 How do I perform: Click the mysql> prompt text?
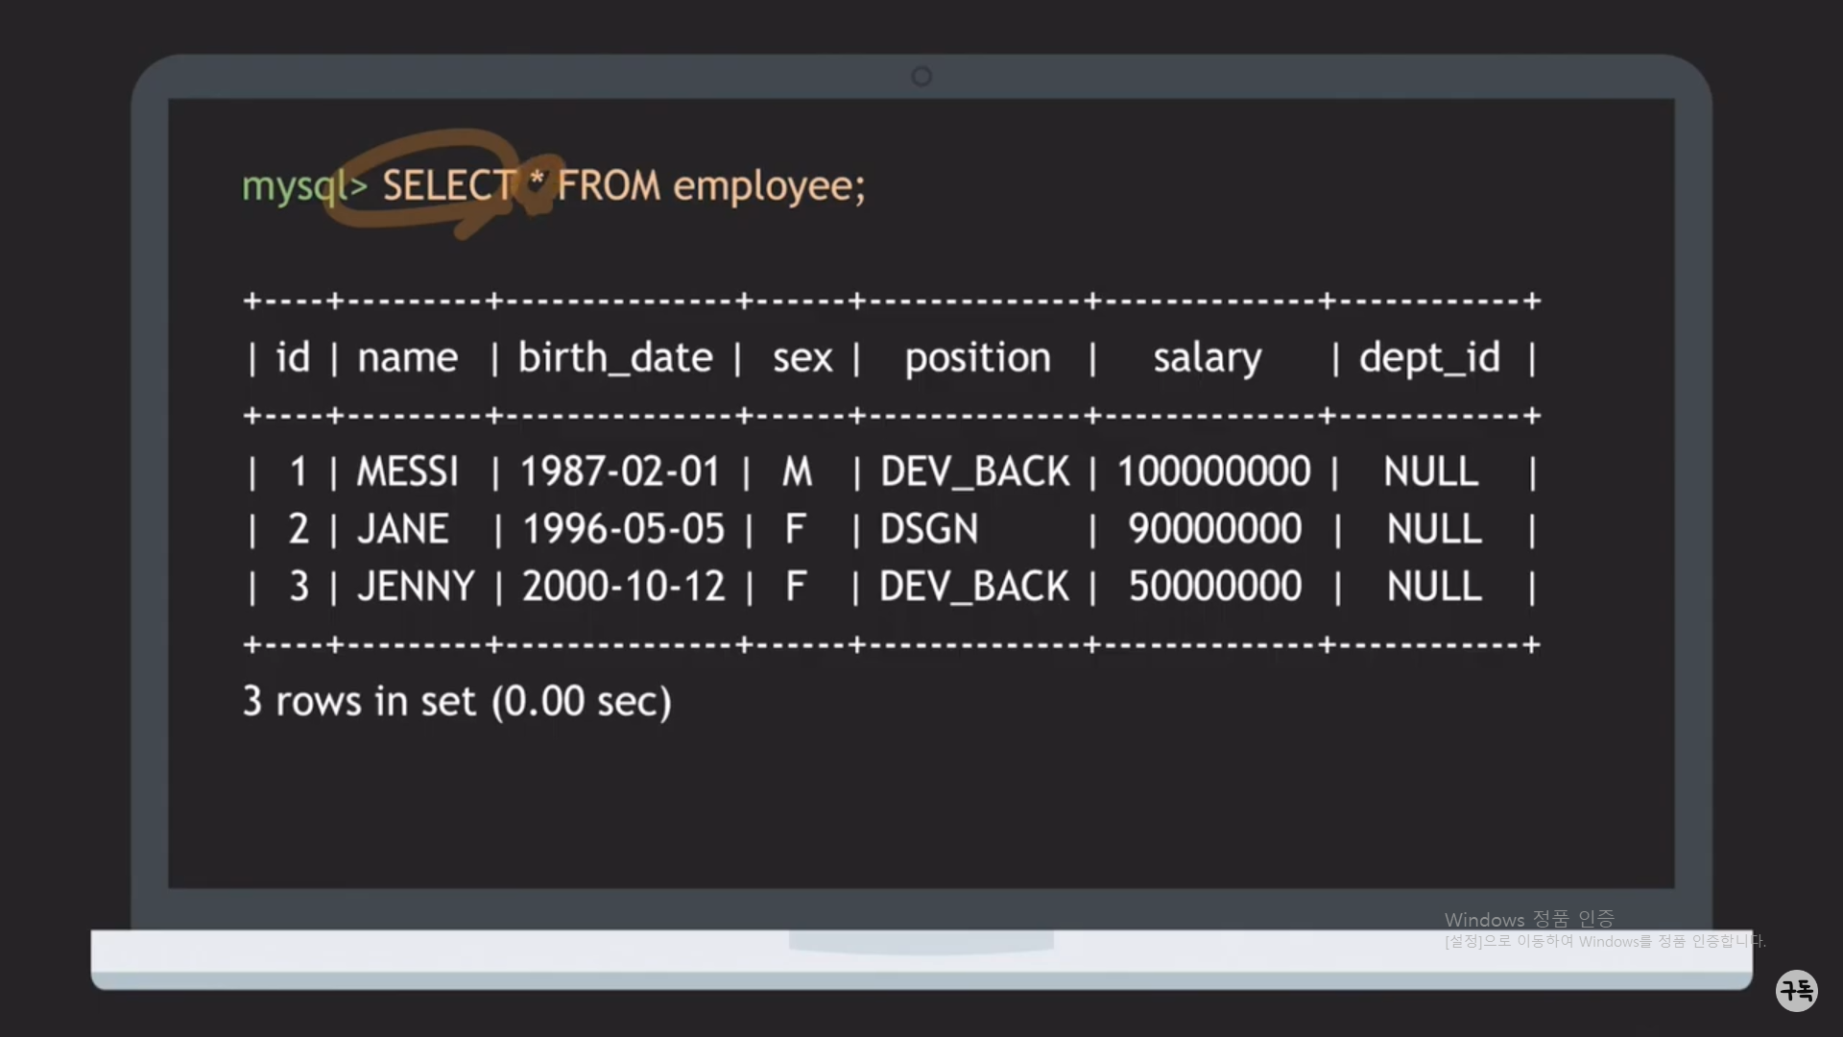click(x=304, y=186)
